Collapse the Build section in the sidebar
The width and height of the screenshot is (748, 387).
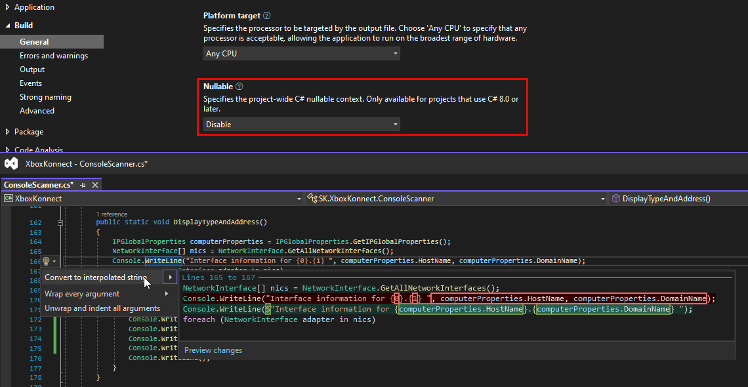(x=7, y=27)
